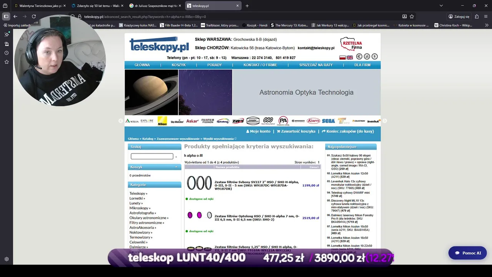Open Optolong HSO / SHO filter set

click(x=257, y=218)
